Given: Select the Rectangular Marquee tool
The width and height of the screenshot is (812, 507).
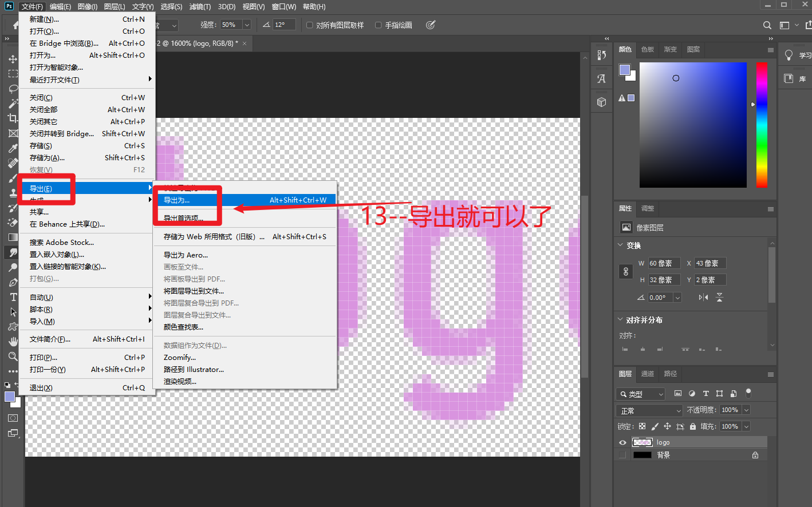Looking at the screenshot, I should 13,74.
